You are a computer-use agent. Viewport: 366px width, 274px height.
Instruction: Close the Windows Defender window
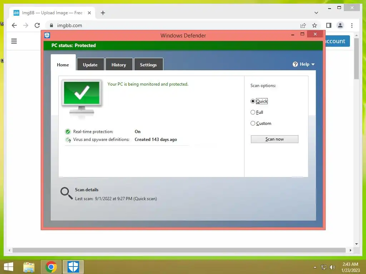315,34
